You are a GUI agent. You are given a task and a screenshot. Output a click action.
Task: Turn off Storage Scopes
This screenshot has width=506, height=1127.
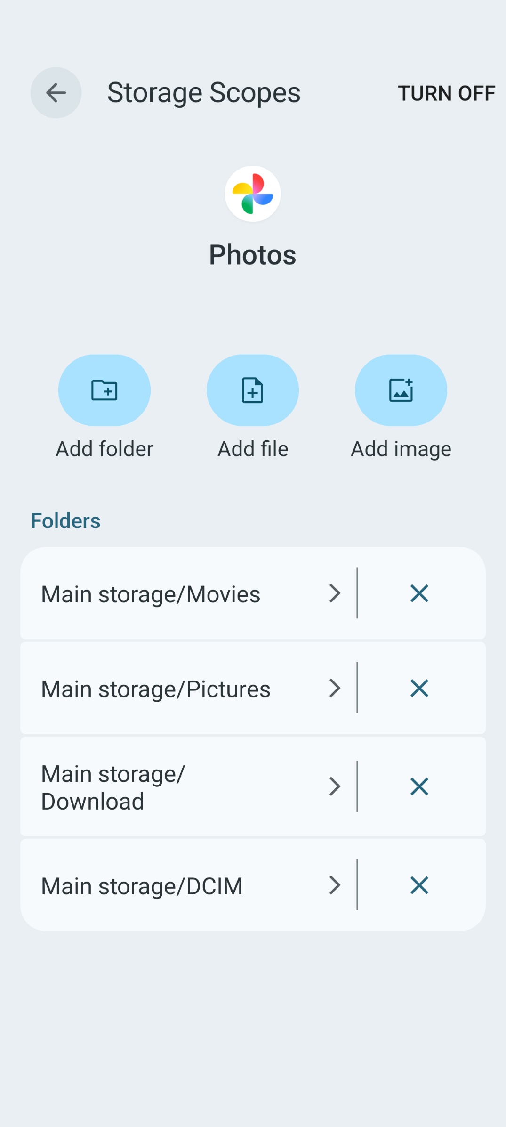446,93
